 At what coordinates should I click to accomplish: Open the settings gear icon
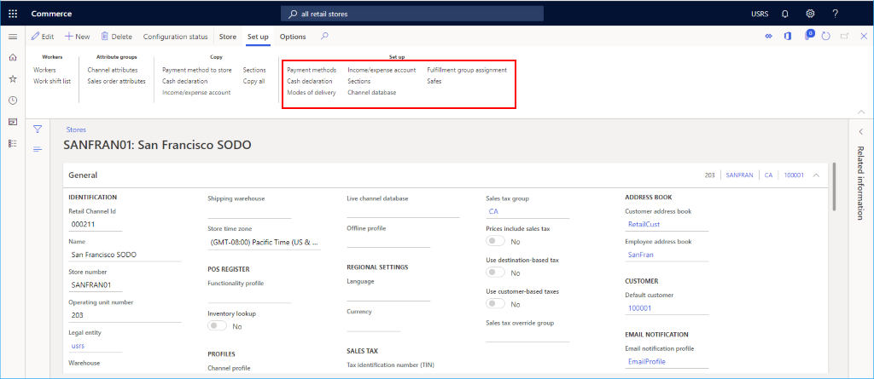coord(810,14)
